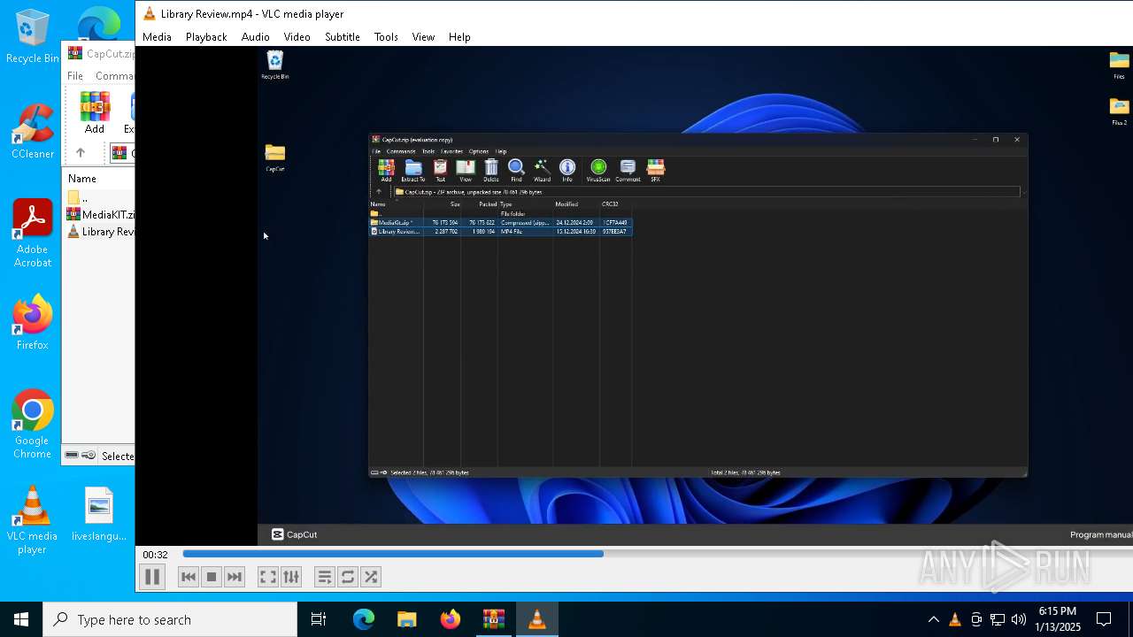Open Firefox from taskbar

click(x=451, y=619)
